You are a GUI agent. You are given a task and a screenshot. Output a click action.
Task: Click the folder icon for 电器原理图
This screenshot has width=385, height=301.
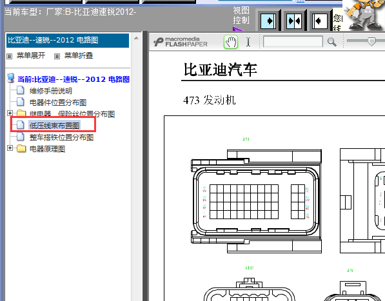tap(21, 148)
